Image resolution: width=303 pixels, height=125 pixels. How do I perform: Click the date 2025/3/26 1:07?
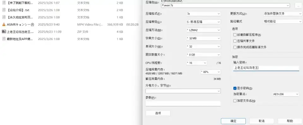click(49, 3)
